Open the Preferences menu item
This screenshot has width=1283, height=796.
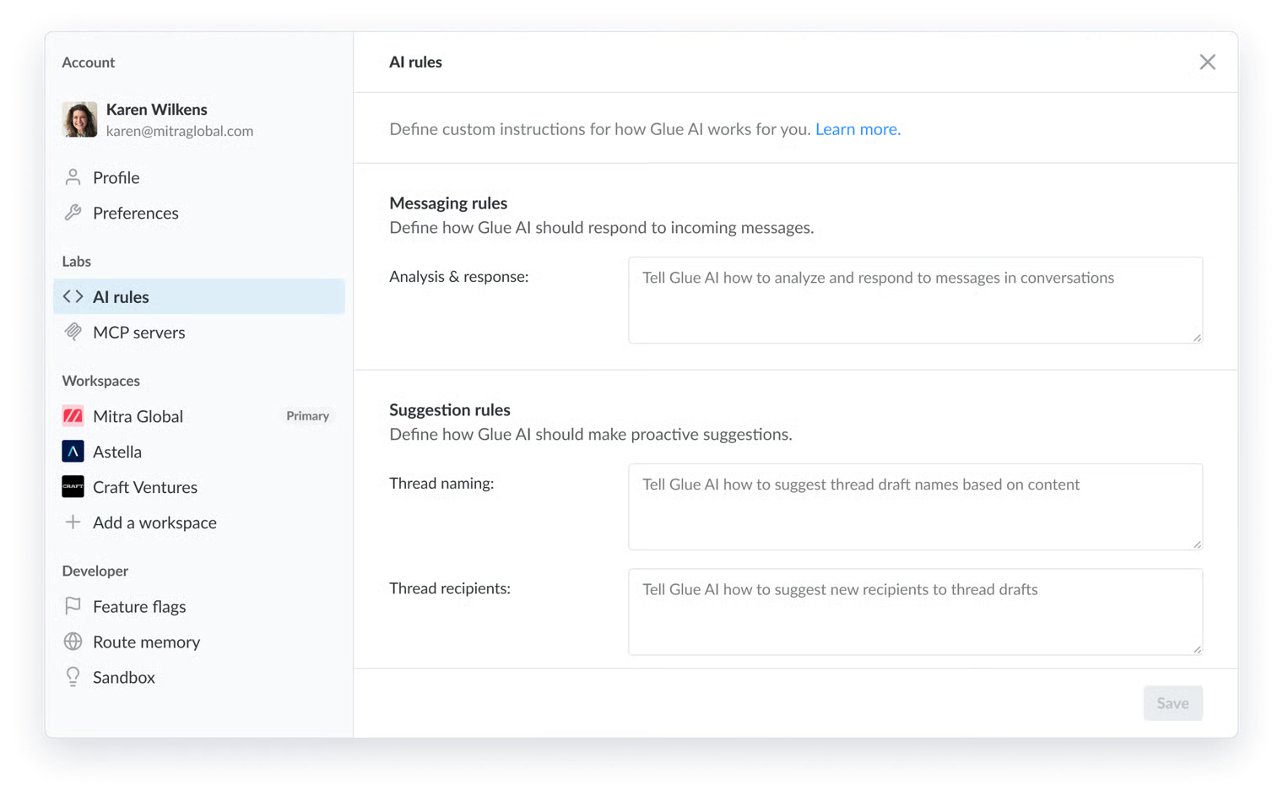point(135,214)
